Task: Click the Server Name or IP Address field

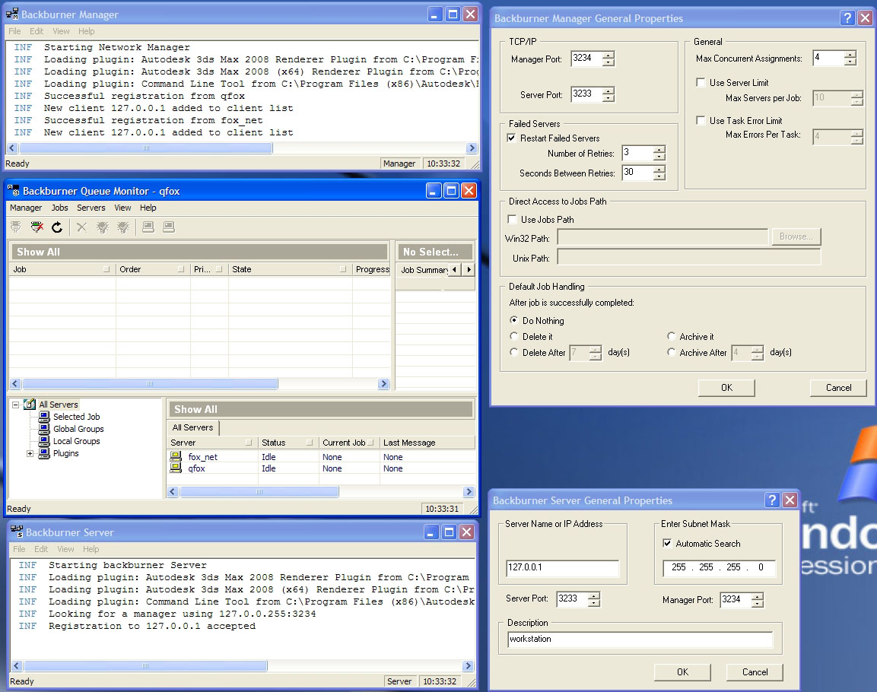Action: [x=562, y=568]
